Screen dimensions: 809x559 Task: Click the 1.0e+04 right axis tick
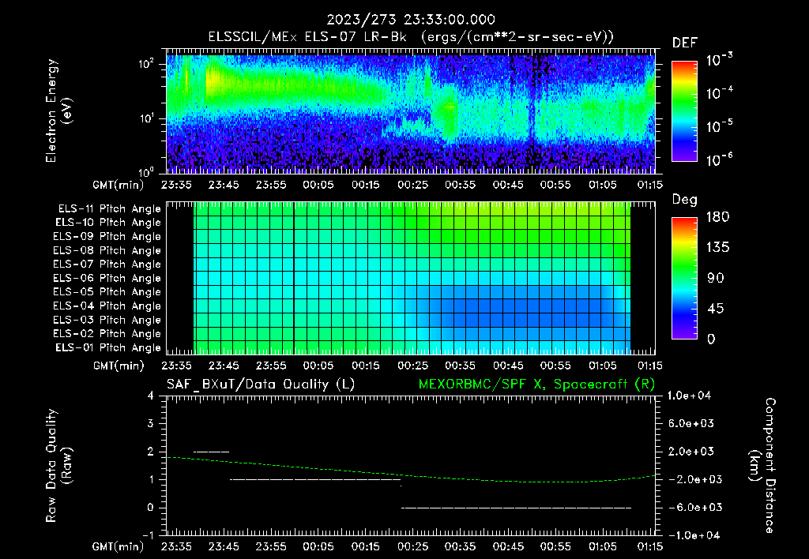689,396
